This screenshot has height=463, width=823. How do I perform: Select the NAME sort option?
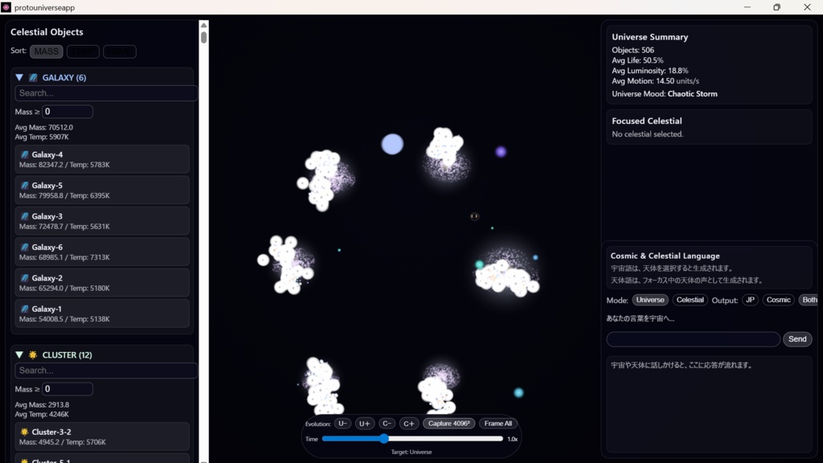click(119, 51)
